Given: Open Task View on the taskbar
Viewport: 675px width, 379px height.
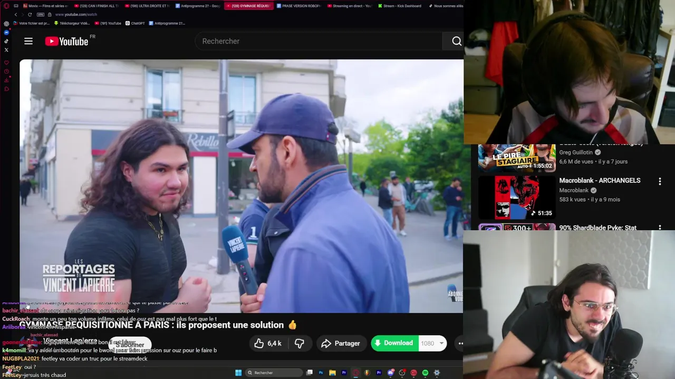Looking at the screenshot, I should 310,373.
